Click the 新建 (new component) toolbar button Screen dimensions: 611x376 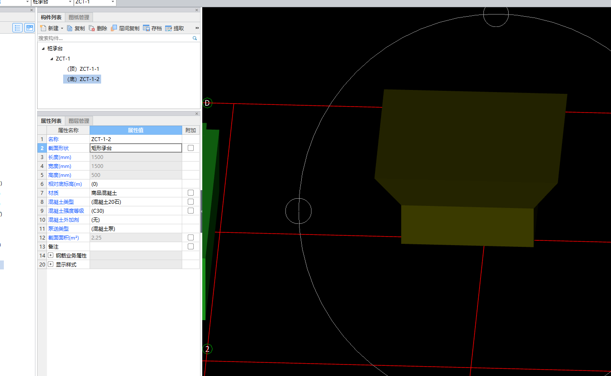click(49, 28)
